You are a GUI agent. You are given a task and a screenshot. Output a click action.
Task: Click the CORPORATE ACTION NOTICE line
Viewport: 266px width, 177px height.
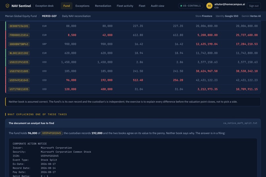(30, 144)
